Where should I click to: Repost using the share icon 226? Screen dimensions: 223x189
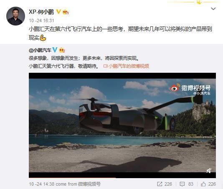(165, 184)
